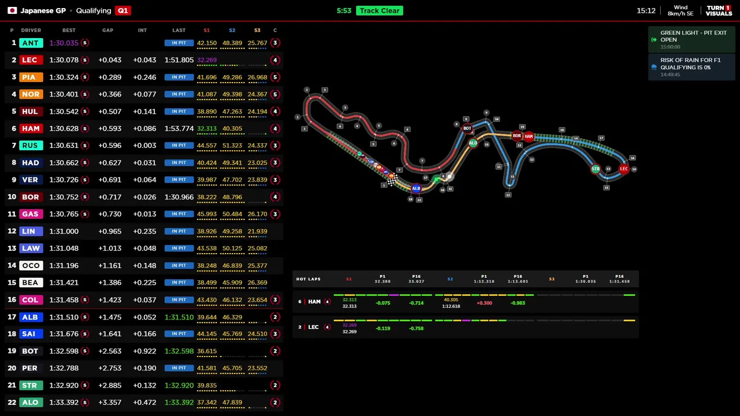
Task: Click the IN PIT badge for RUS
Action: click(179, 146)
